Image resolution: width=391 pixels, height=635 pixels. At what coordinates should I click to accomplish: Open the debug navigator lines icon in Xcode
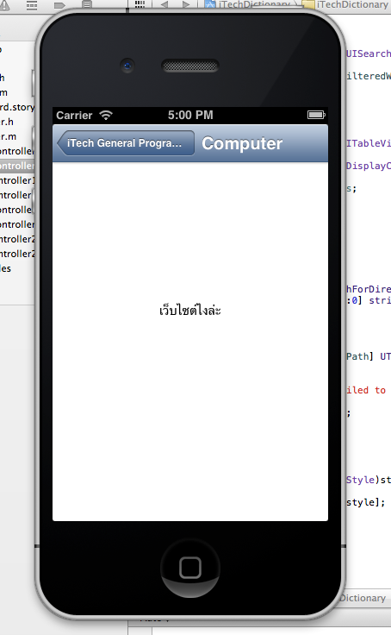tap(32, 5)
